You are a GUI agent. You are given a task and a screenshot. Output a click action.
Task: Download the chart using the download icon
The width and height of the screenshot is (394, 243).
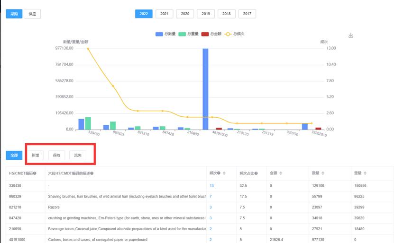(x=351, y=35)
